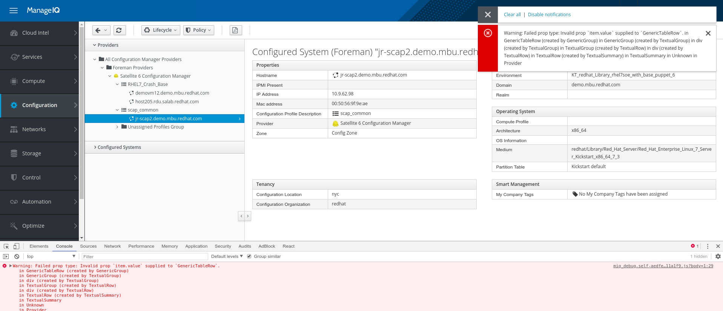The height and width of the screenshot is (311, 723).
Task: Open the Policy dropdown
Action: tap(199, 30)
